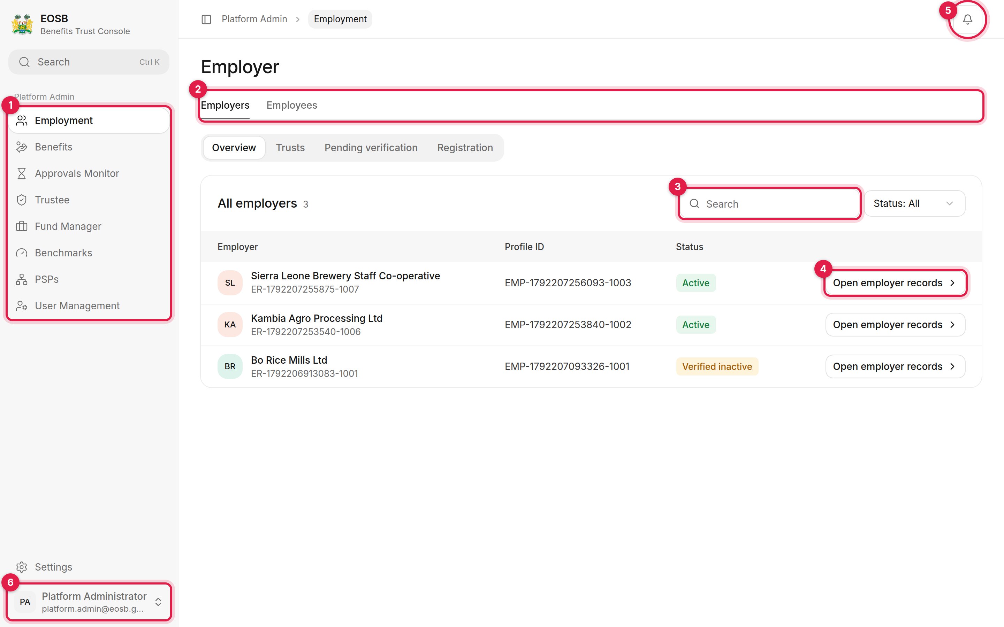Click the User Management icon
This screenshot has height=627, width=1004.
pos(22,306)
